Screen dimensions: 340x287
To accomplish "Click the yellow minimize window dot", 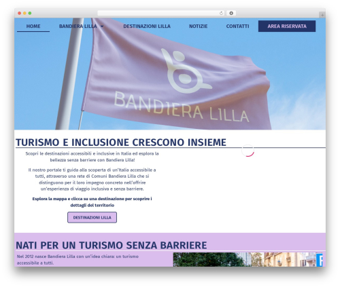I will [24, 13].
